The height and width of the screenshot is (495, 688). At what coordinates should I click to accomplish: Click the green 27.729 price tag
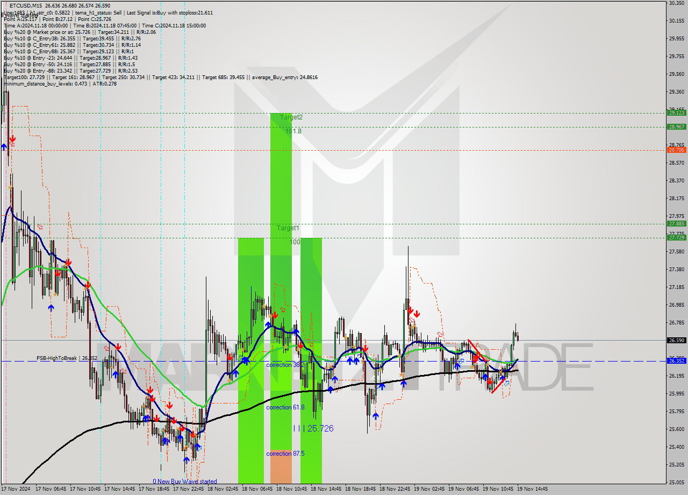pyautogui.click(x=676, y=237)
